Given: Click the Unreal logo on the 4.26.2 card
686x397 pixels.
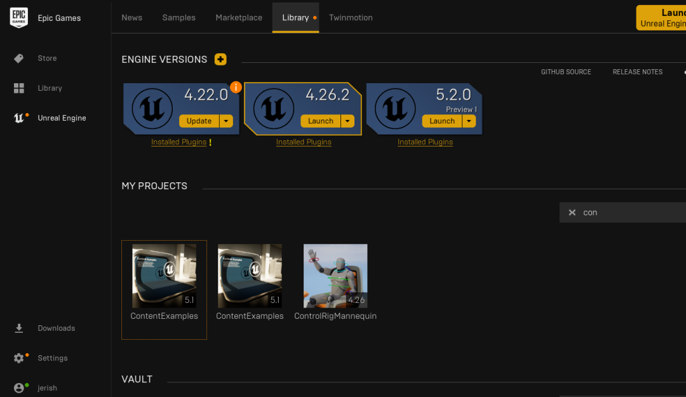Looking at the screenshot, I should click(274, 109).
